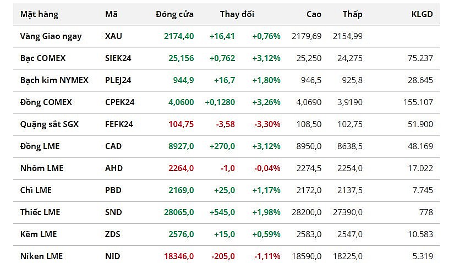This screenshot has width=465, height=263.
Task: Click the "Đồng LME" commodity name
Action: [40, 146]
